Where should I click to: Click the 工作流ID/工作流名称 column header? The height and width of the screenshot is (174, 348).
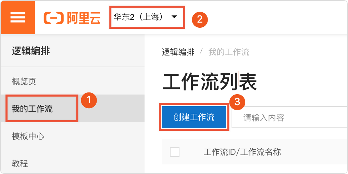(x=242, y=152)
